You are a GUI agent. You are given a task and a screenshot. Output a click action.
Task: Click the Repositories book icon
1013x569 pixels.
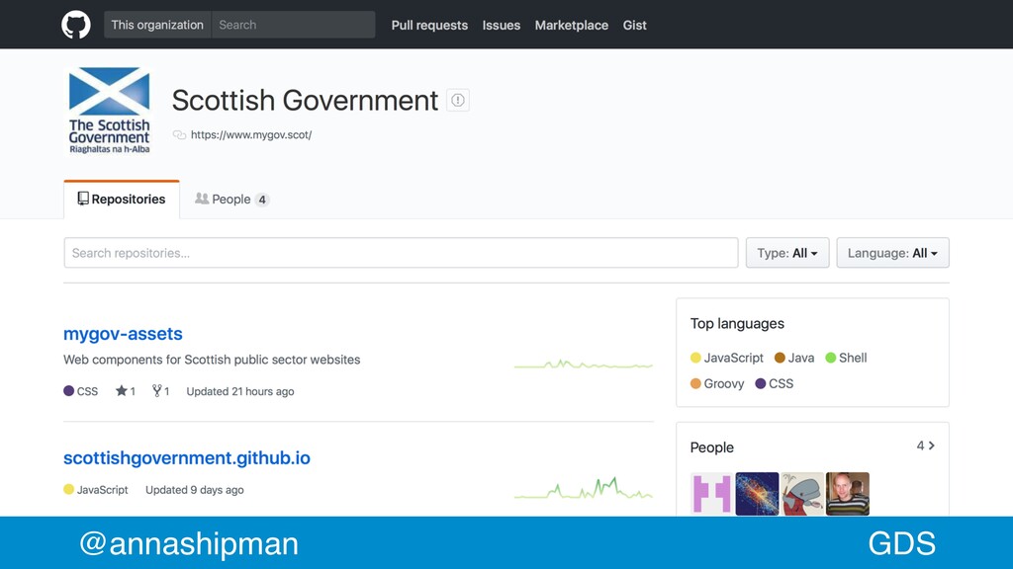[83, 199]
